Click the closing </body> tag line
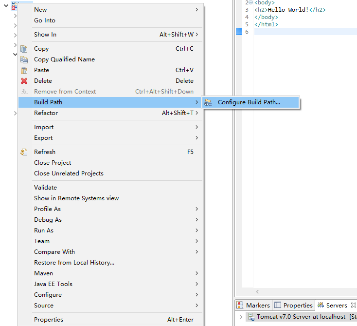 (266, 17)
